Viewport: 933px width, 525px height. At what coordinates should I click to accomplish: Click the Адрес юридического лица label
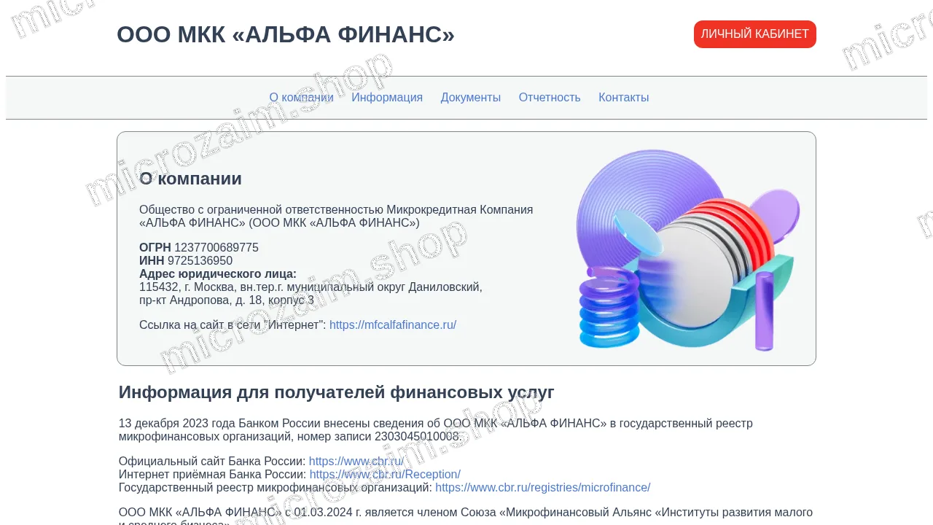218,274
